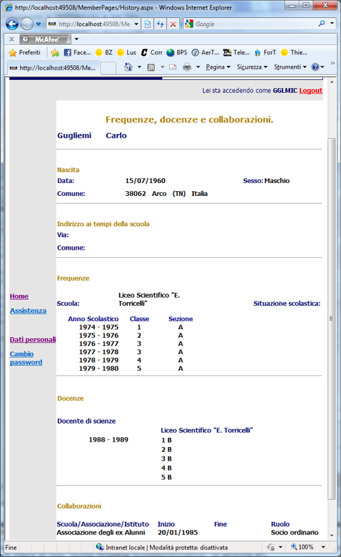Viewport: 341px width, 557px height.
Task: Open a new blank tab
Action: click(x=109, y=68)
